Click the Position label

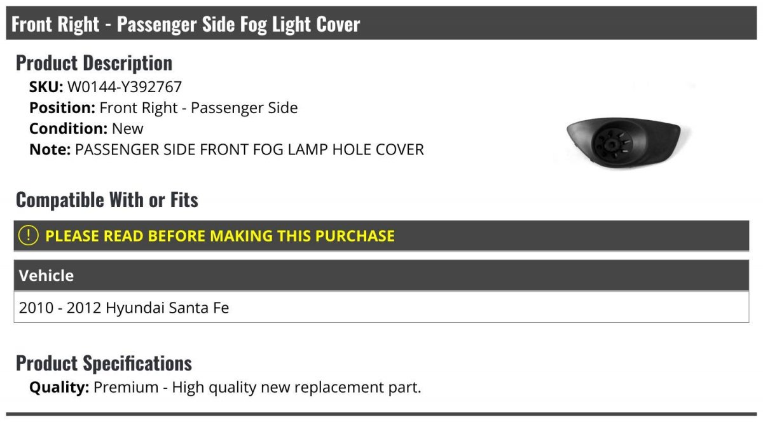click(x=62, y=108)
